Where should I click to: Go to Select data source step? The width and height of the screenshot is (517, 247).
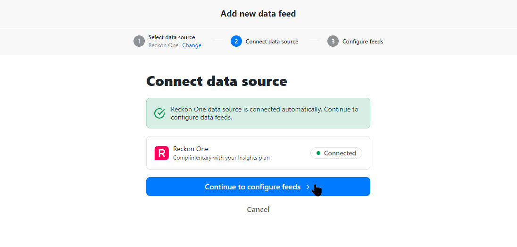pyautogui.click(x=171, y=37)
